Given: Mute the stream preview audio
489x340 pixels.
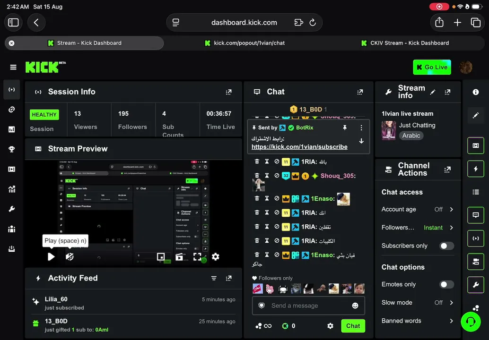Looking at the screenshot, I should coord(70,256).
